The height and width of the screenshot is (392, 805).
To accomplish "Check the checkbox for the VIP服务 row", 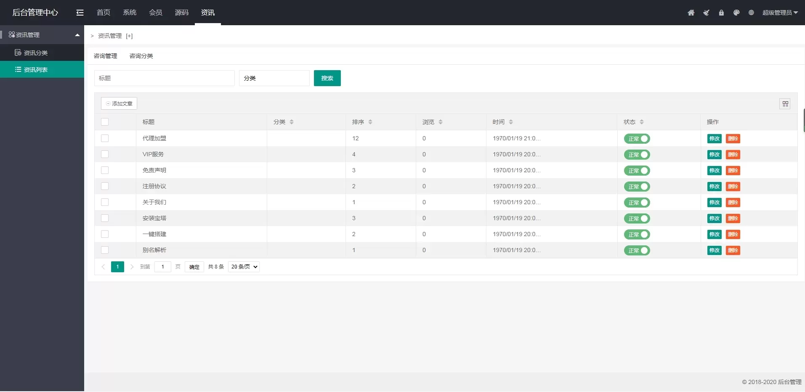I will click(105, 154).
